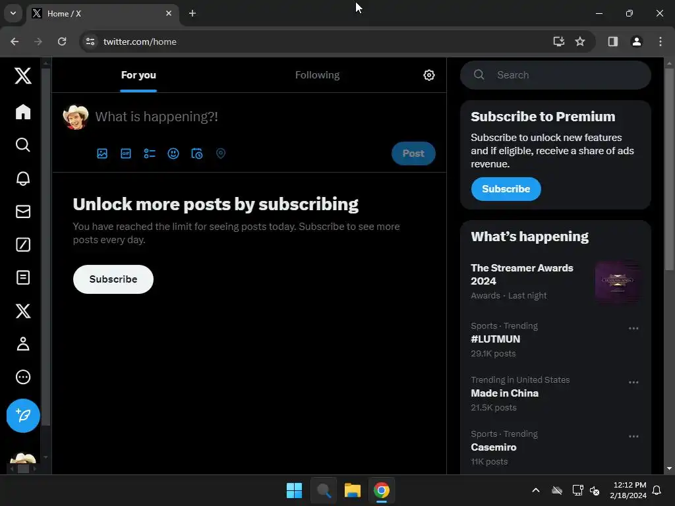Go to Home via house icon
Viewport: 675px width, 506px height.
[23, 112]
